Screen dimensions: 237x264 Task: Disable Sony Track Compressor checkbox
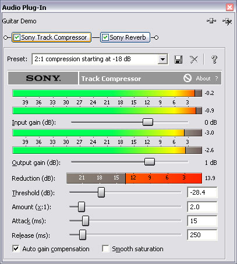pyautogui.click(x=17, y=37)
